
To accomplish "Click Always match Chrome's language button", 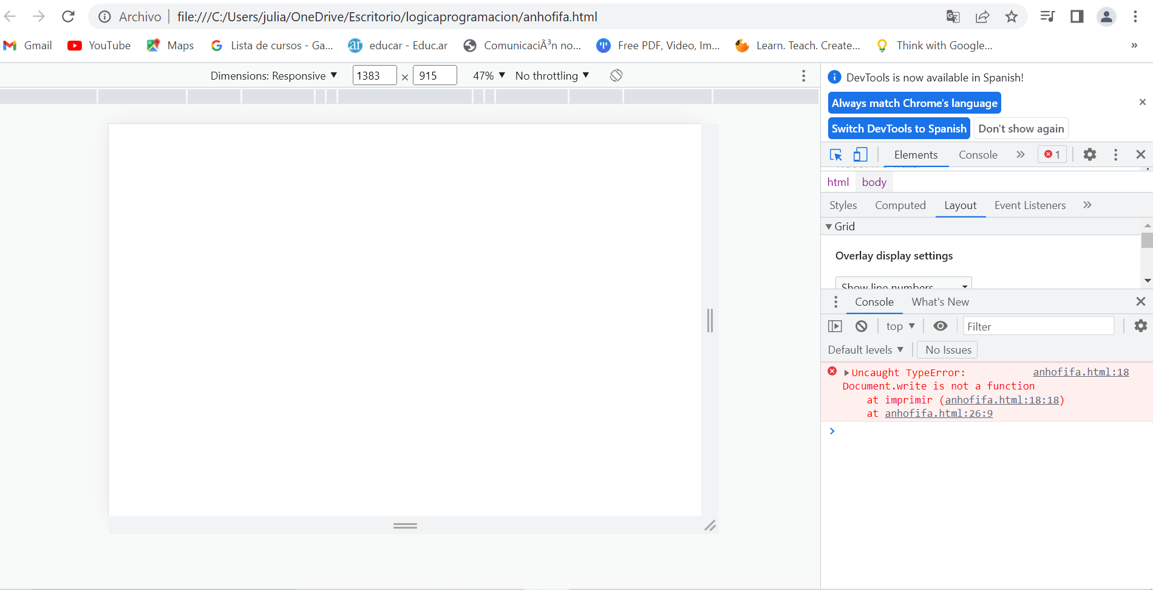I will tap(914, 103).
